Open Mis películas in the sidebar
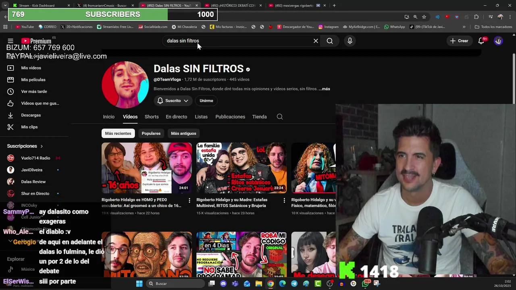The image size is (516, 290). (x=33, y=80)
